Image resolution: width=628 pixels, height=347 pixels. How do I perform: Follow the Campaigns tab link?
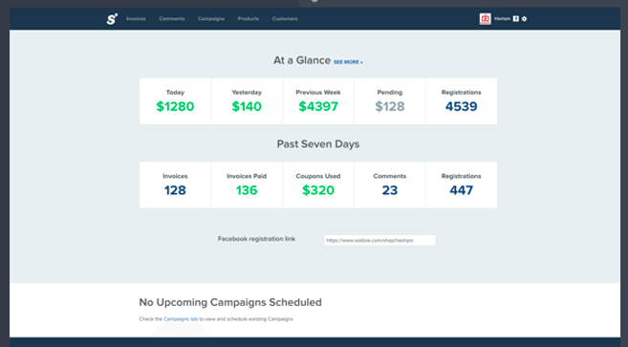181,319
